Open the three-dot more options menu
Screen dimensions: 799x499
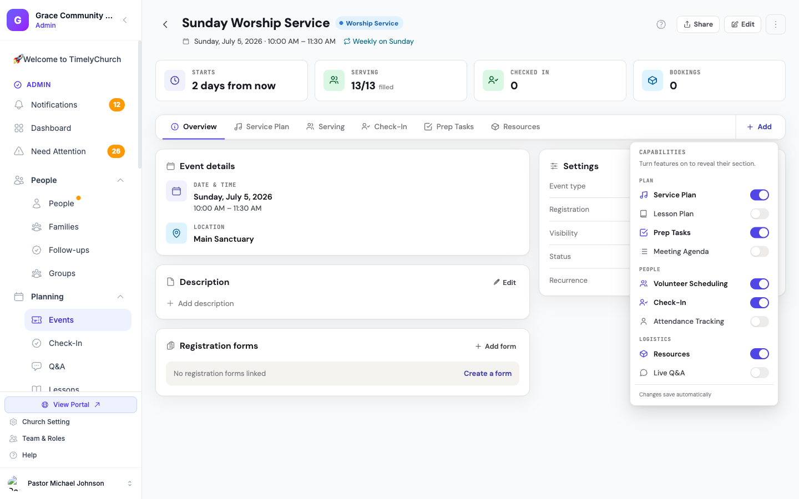tap(775, 24)
